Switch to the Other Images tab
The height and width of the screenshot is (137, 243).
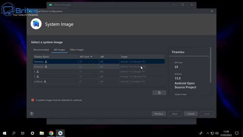77,50
